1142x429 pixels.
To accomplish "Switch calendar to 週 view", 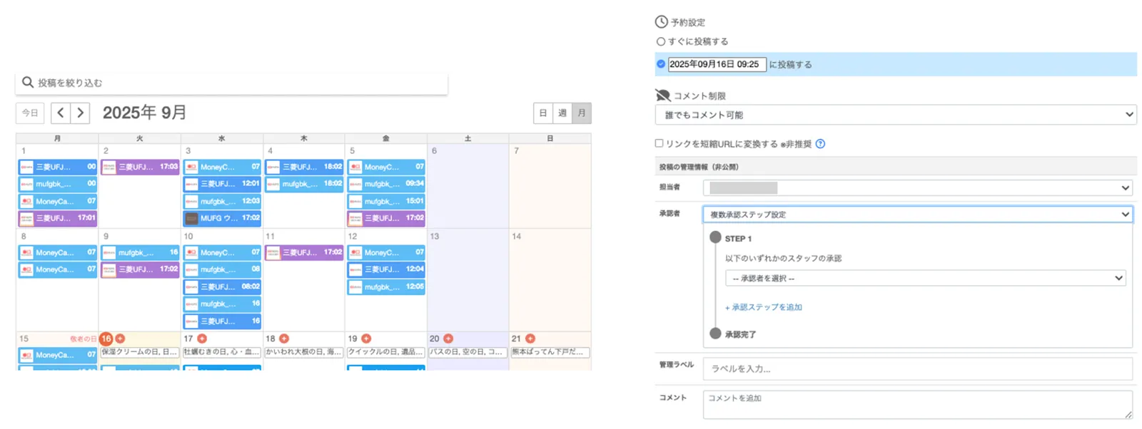I will pyautogui.click(x=562, y=113).
